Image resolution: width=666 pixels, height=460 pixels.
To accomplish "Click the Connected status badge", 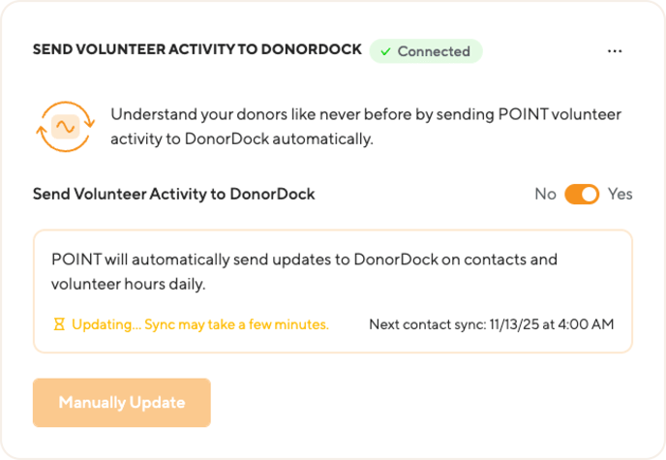I will pyautogui.click(x=425, y=51).
